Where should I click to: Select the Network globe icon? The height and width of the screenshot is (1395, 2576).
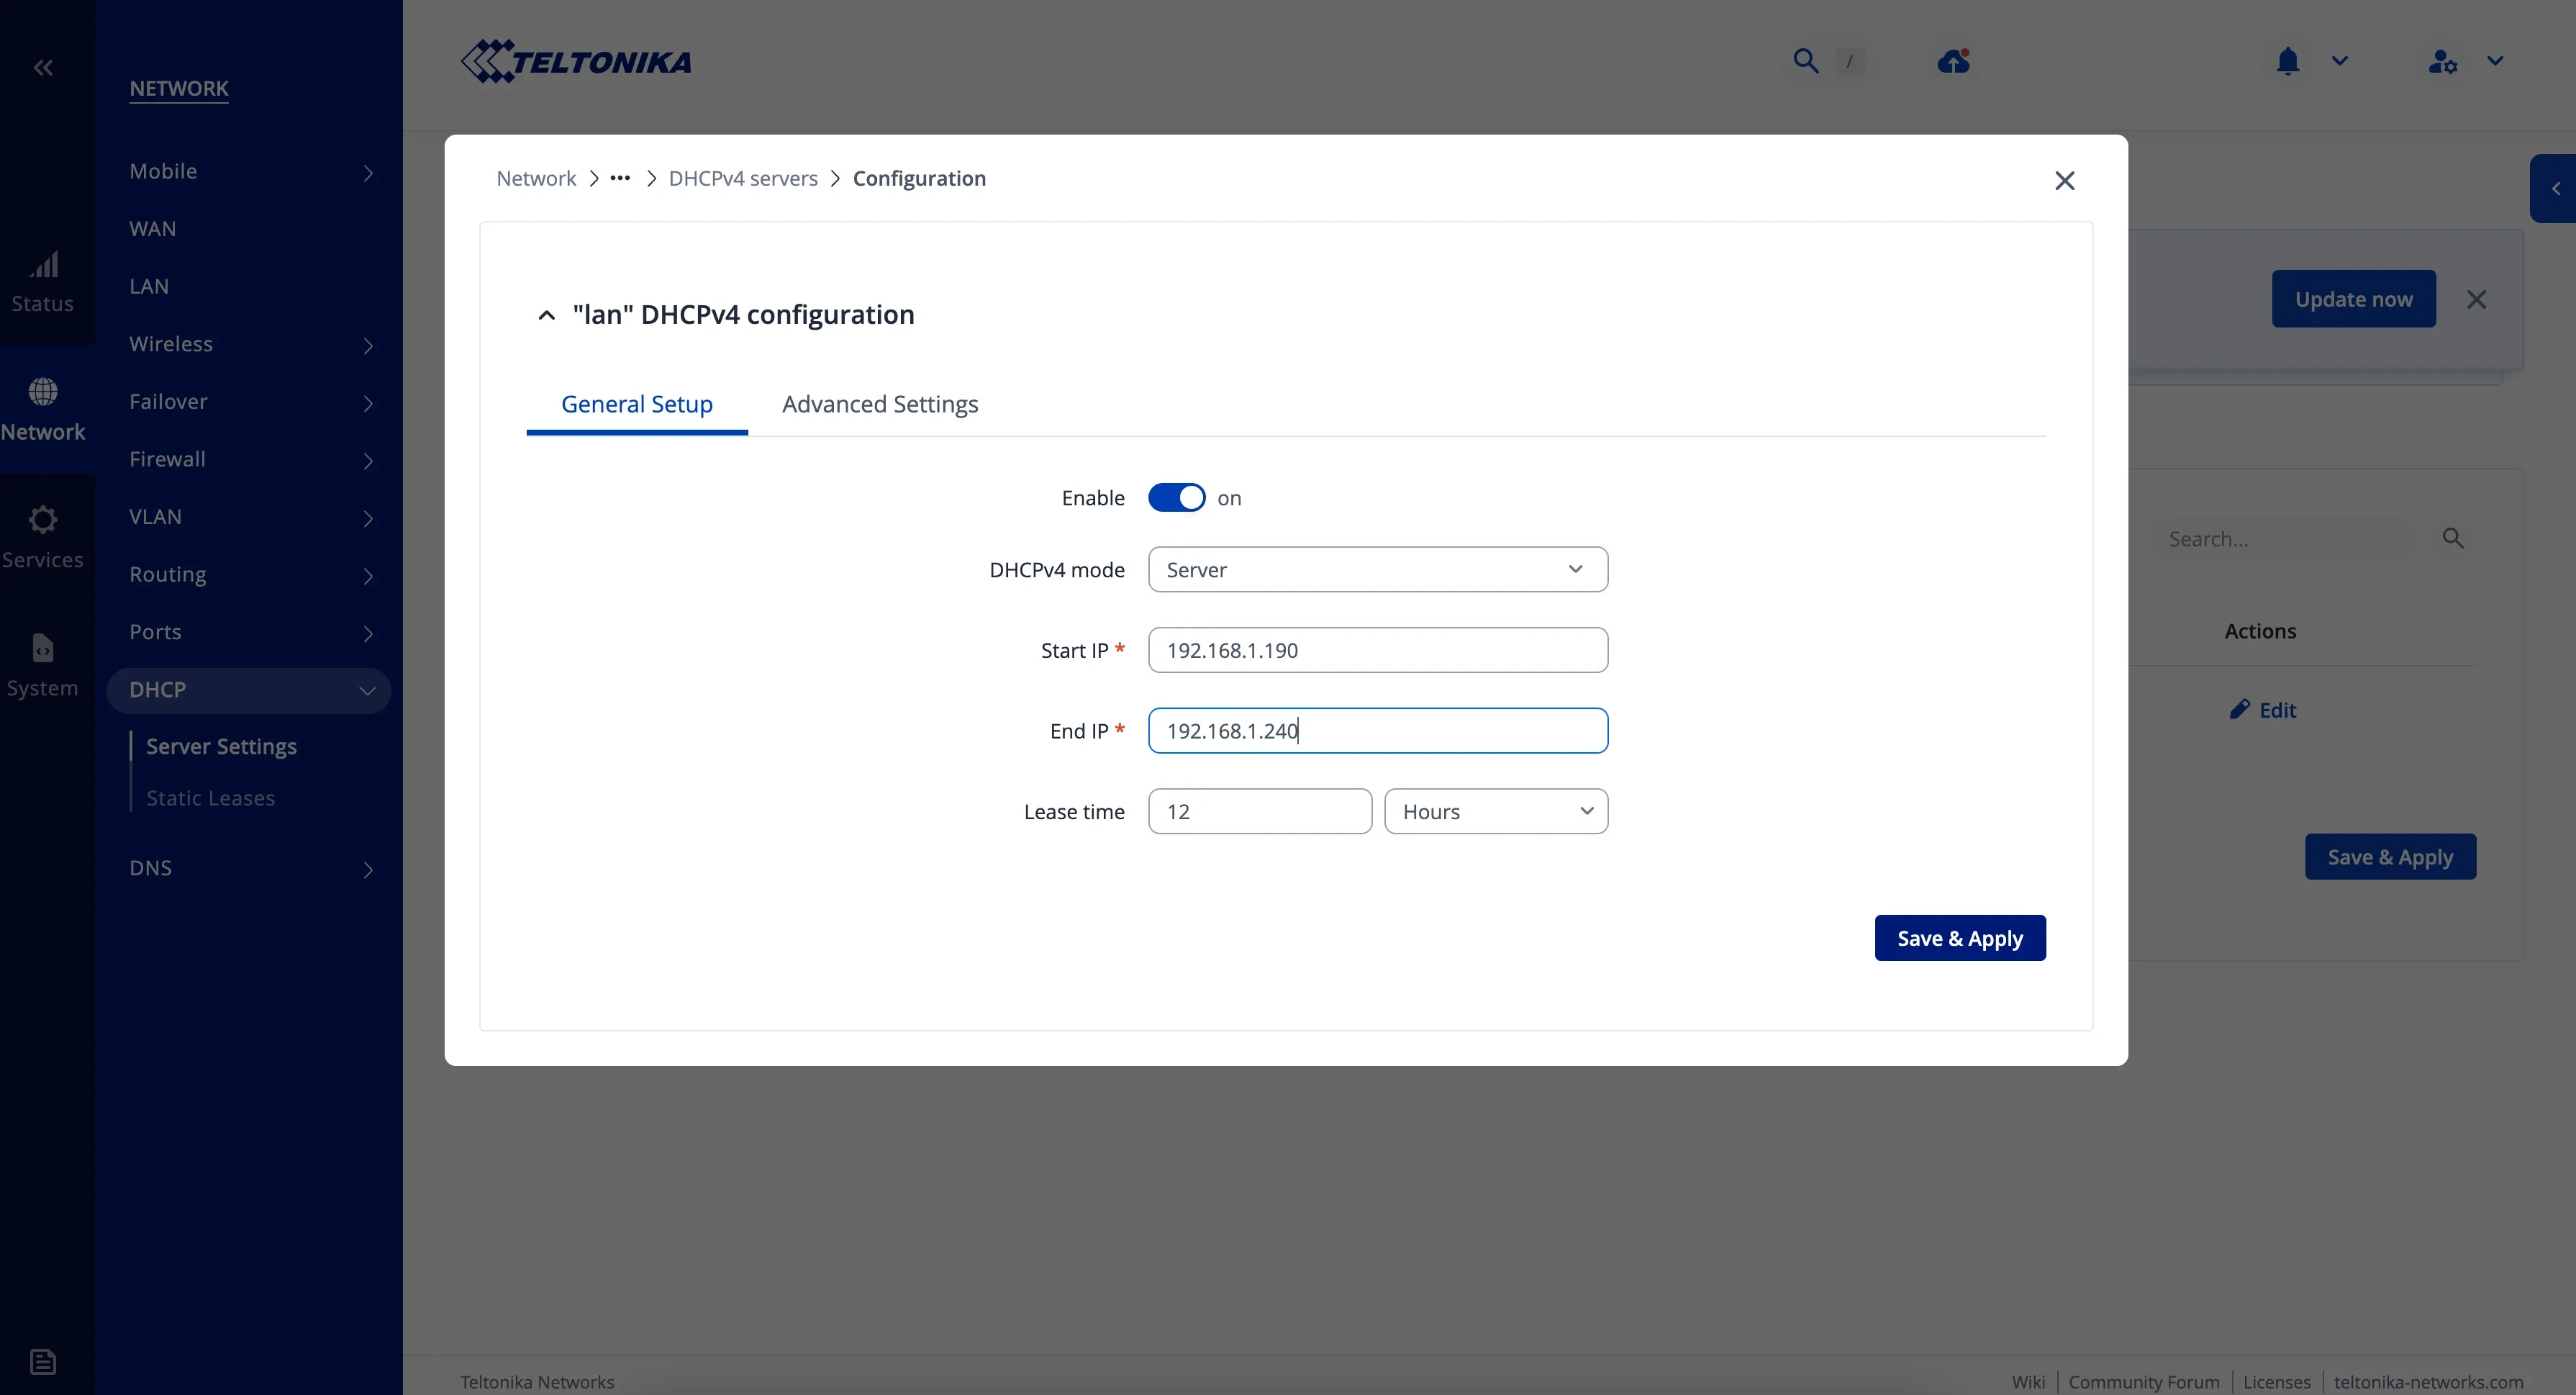pos(43,392)
